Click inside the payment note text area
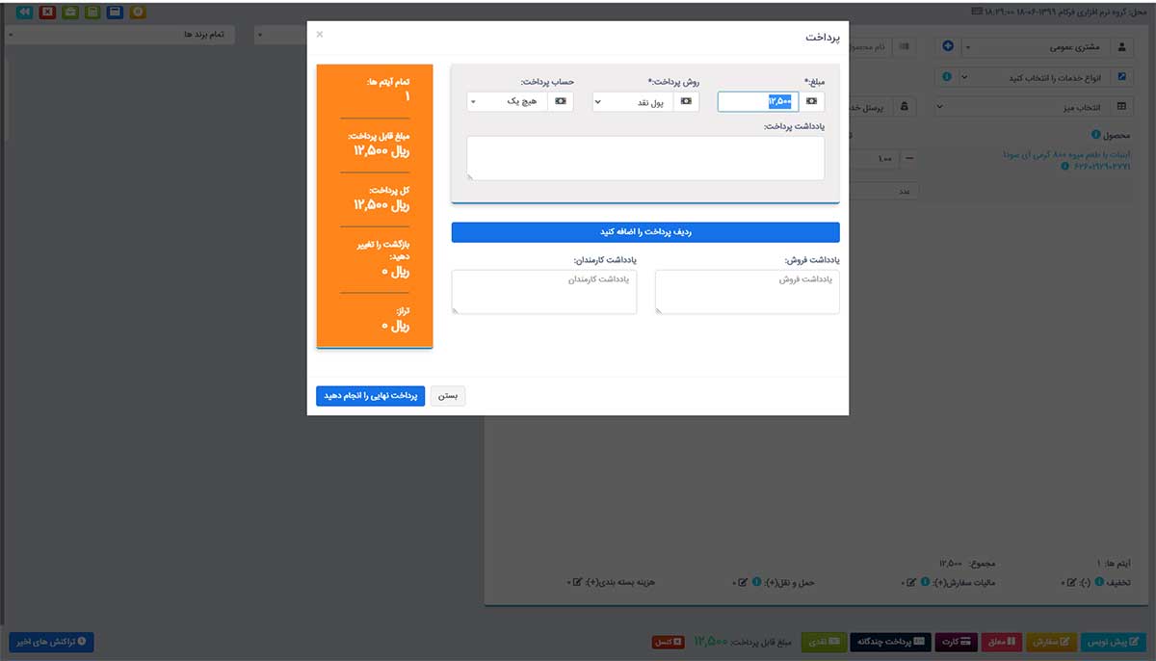The height and width of the screenshot is (661, 1156). pyautogui.click(x=645, y=158)
